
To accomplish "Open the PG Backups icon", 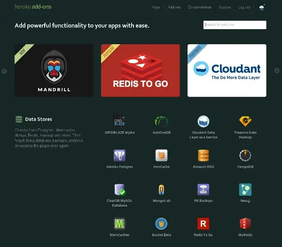I will coord(204,190).
